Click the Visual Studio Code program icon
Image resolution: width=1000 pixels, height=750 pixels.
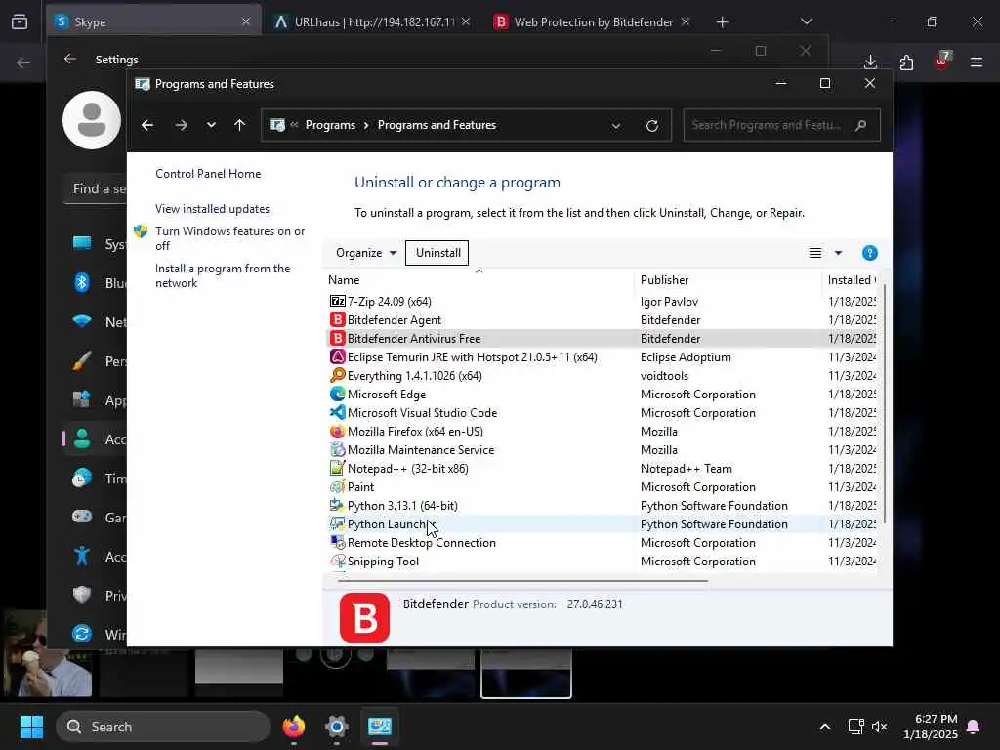[x=337, y=412]
